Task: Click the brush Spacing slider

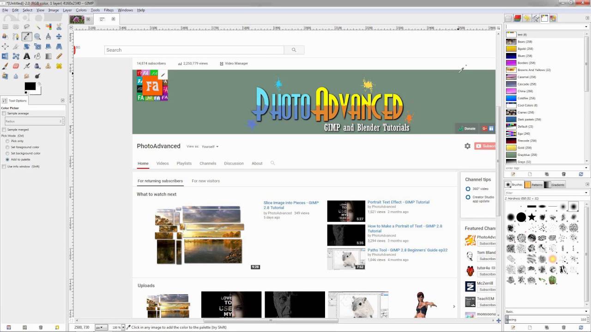Action: click(x=546, y=320)
